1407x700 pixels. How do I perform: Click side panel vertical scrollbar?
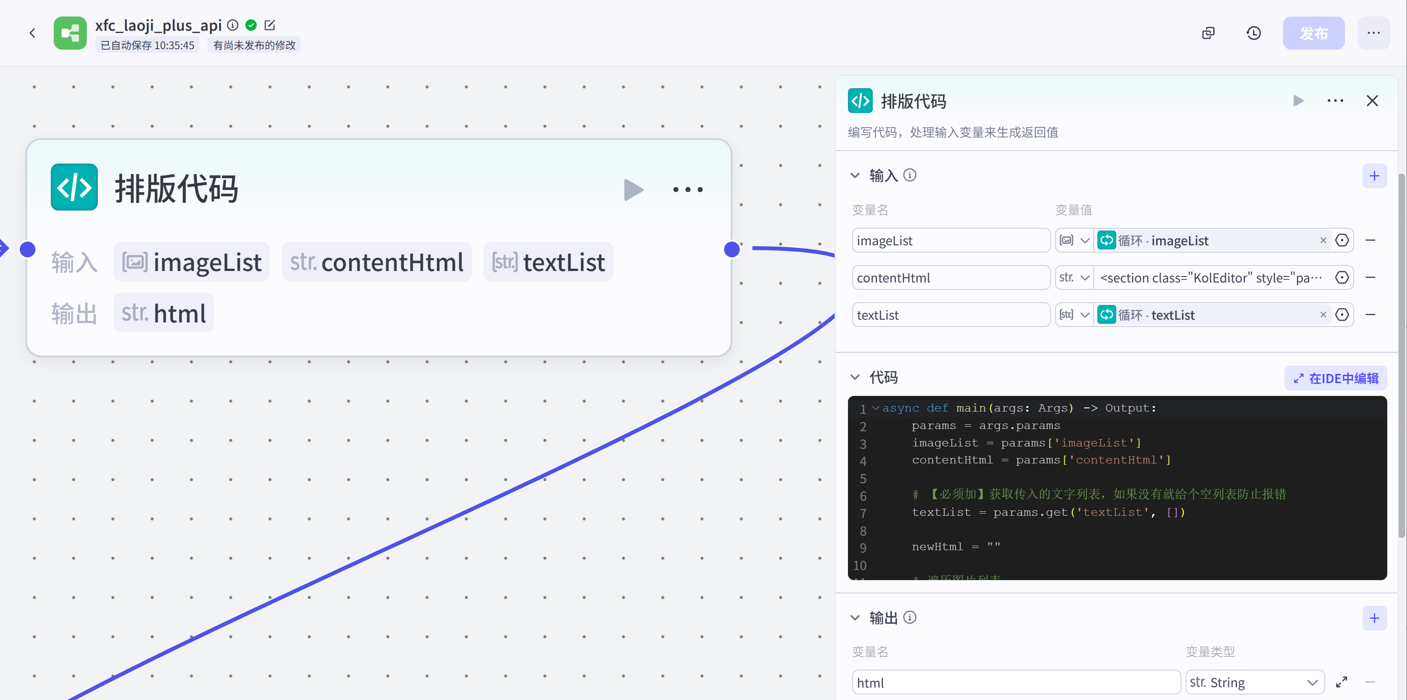click(x=1401, y=355)
